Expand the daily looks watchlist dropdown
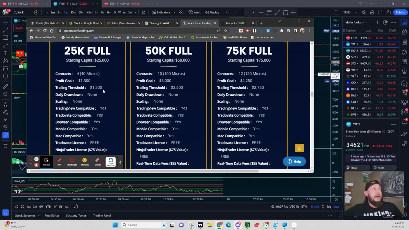 355,22
